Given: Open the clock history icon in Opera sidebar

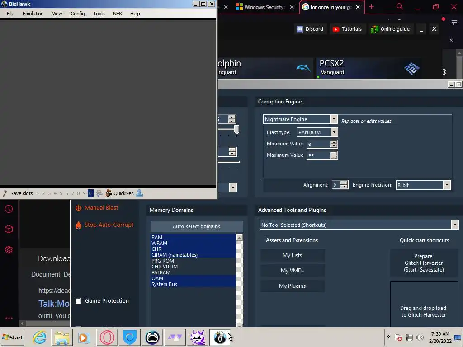Looking at the screenshot, I should (9, 209).
